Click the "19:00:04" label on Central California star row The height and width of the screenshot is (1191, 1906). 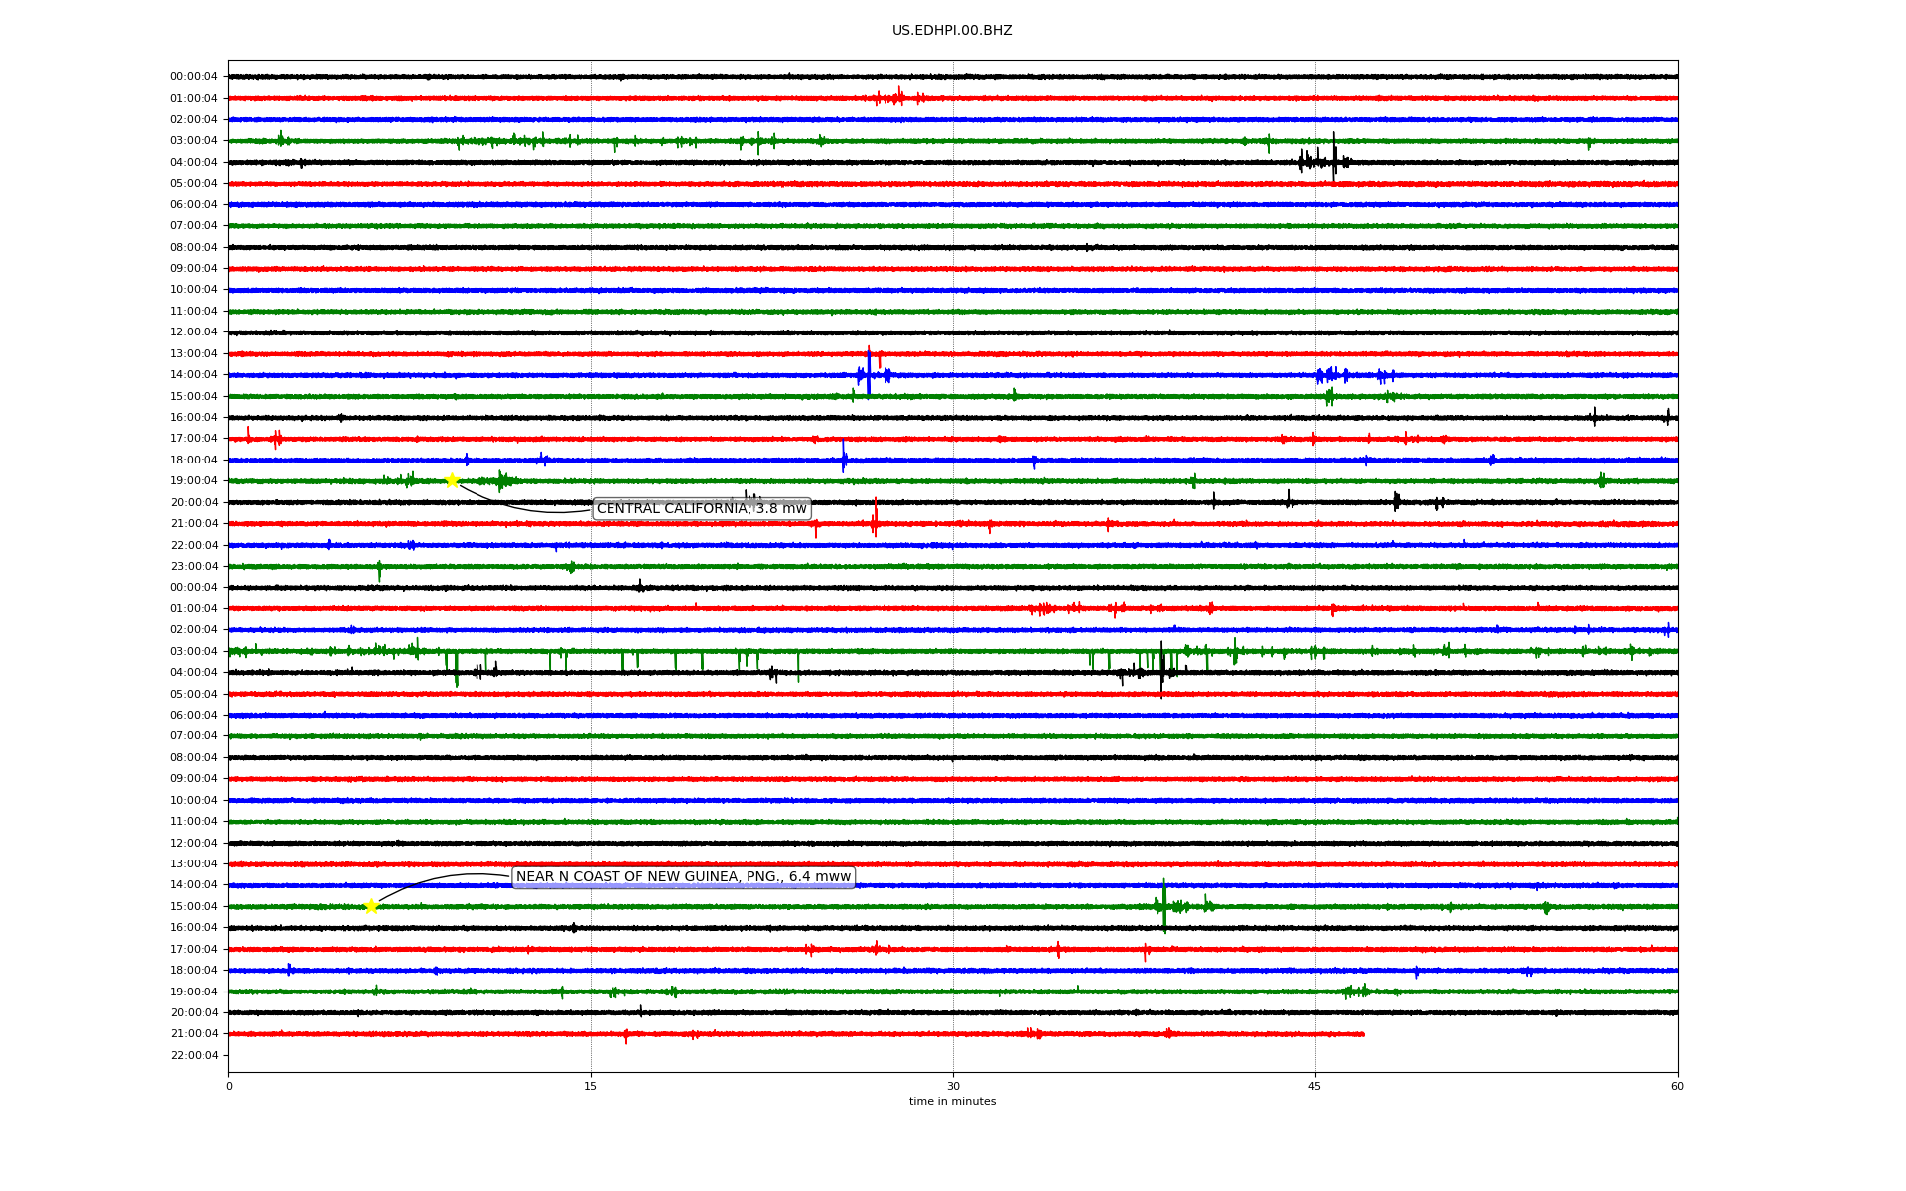(194, 481)
